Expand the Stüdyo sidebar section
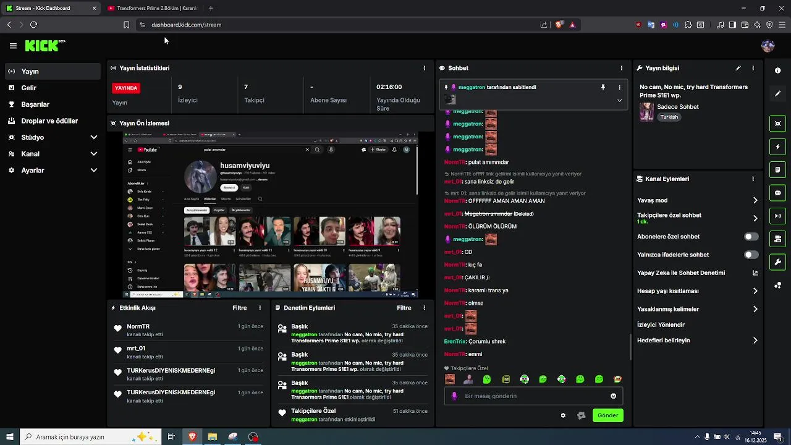 pos(94,137)
